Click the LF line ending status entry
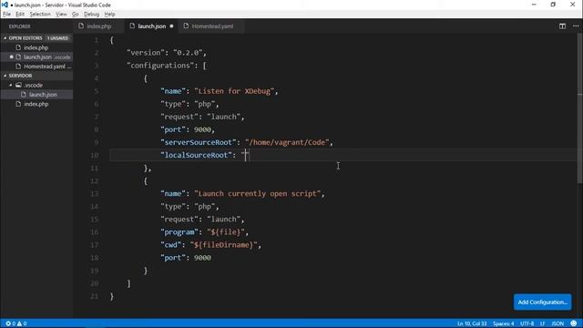 [x=543, y=323]
